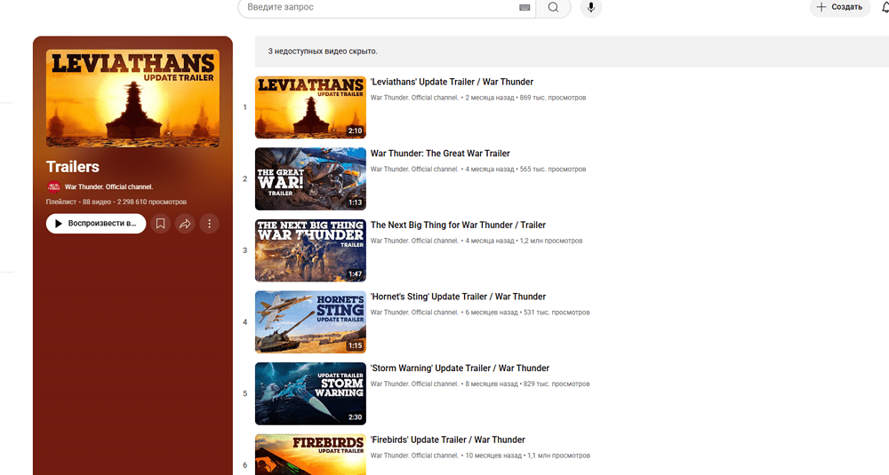Click the Создать button
The width and height of the screenshot is (889, 475).
[840, 7]
